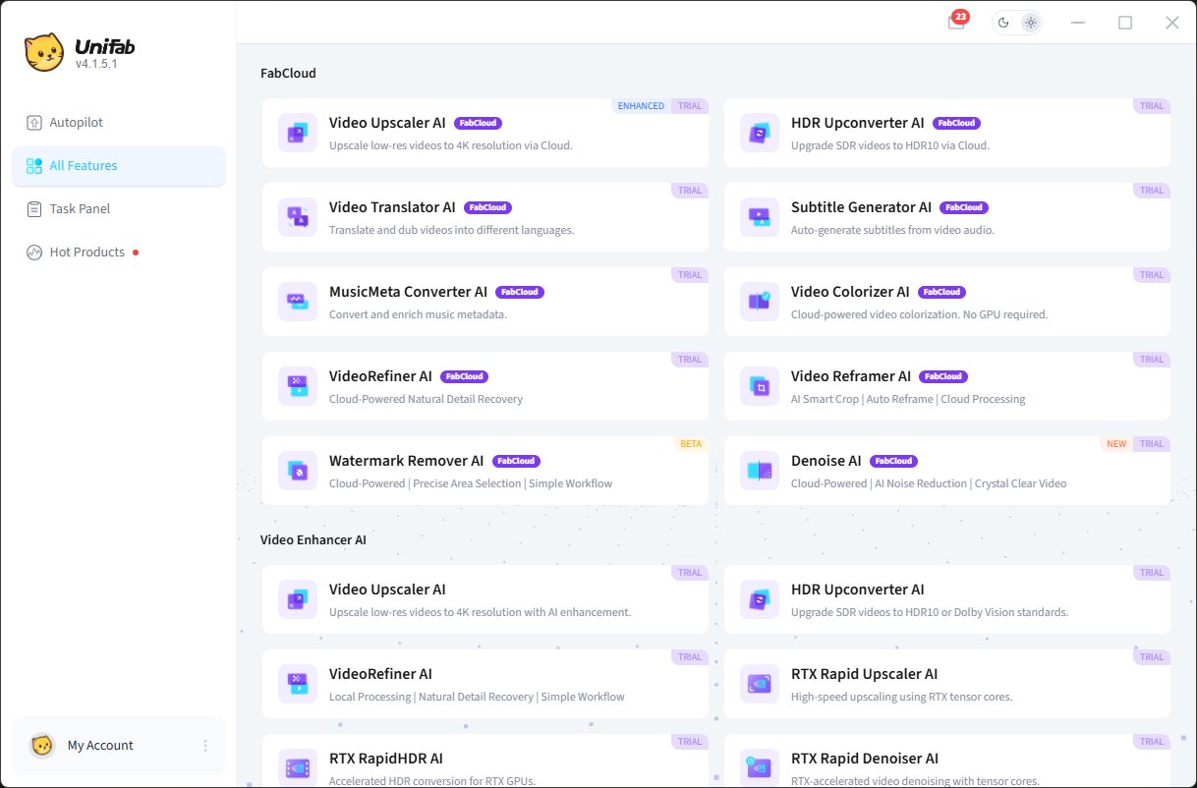Open Subtitle Generator AI title
This screenshot has width=1197, height=788.
pyautogui.click(x=861, y=207)
